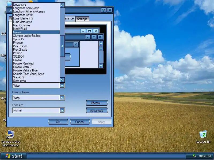Image resolution: width=214 pixels, height=160 pixels.
Task: Select the Royale entry
Action: [36, 60]
